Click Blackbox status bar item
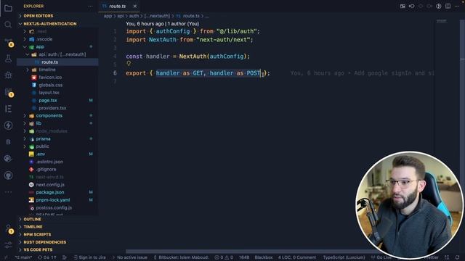This screenshot has height=261, width=465. [x=263, y=257]
